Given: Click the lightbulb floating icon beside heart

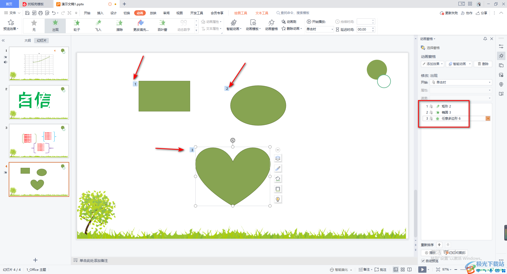Looking at the screenshot, I should click(278, 199).
